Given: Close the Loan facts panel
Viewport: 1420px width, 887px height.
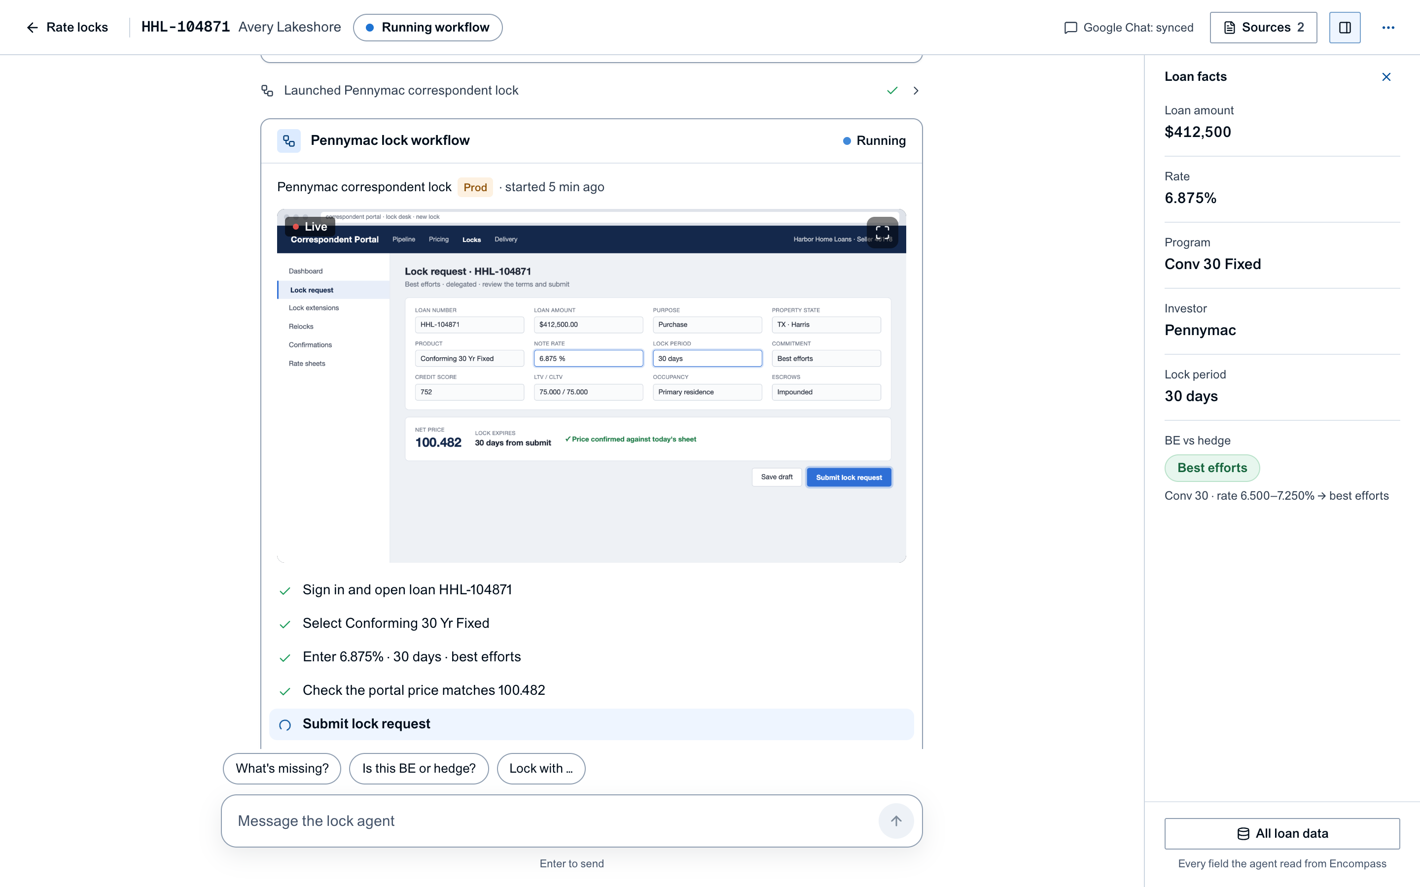Looking at the screenshot, I should [x=1386, y=77].
